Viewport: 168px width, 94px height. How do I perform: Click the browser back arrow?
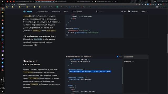(7, 4)
